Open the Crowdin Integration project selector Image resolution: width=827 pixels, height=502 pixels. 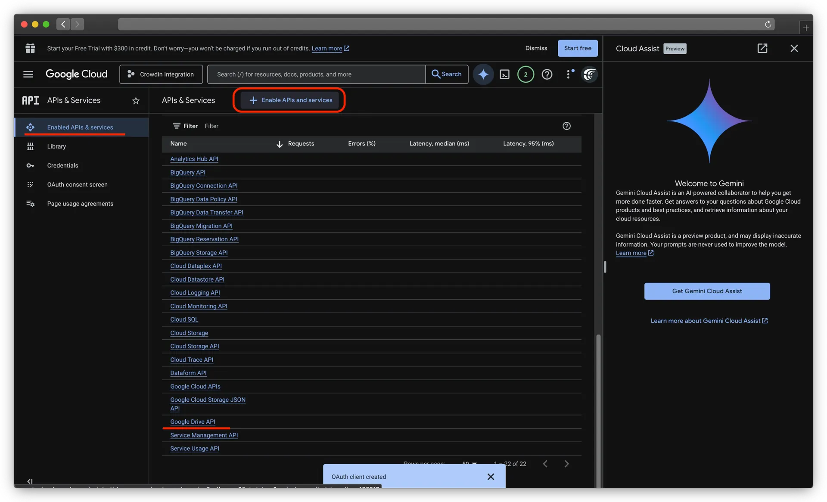(161, 74)
